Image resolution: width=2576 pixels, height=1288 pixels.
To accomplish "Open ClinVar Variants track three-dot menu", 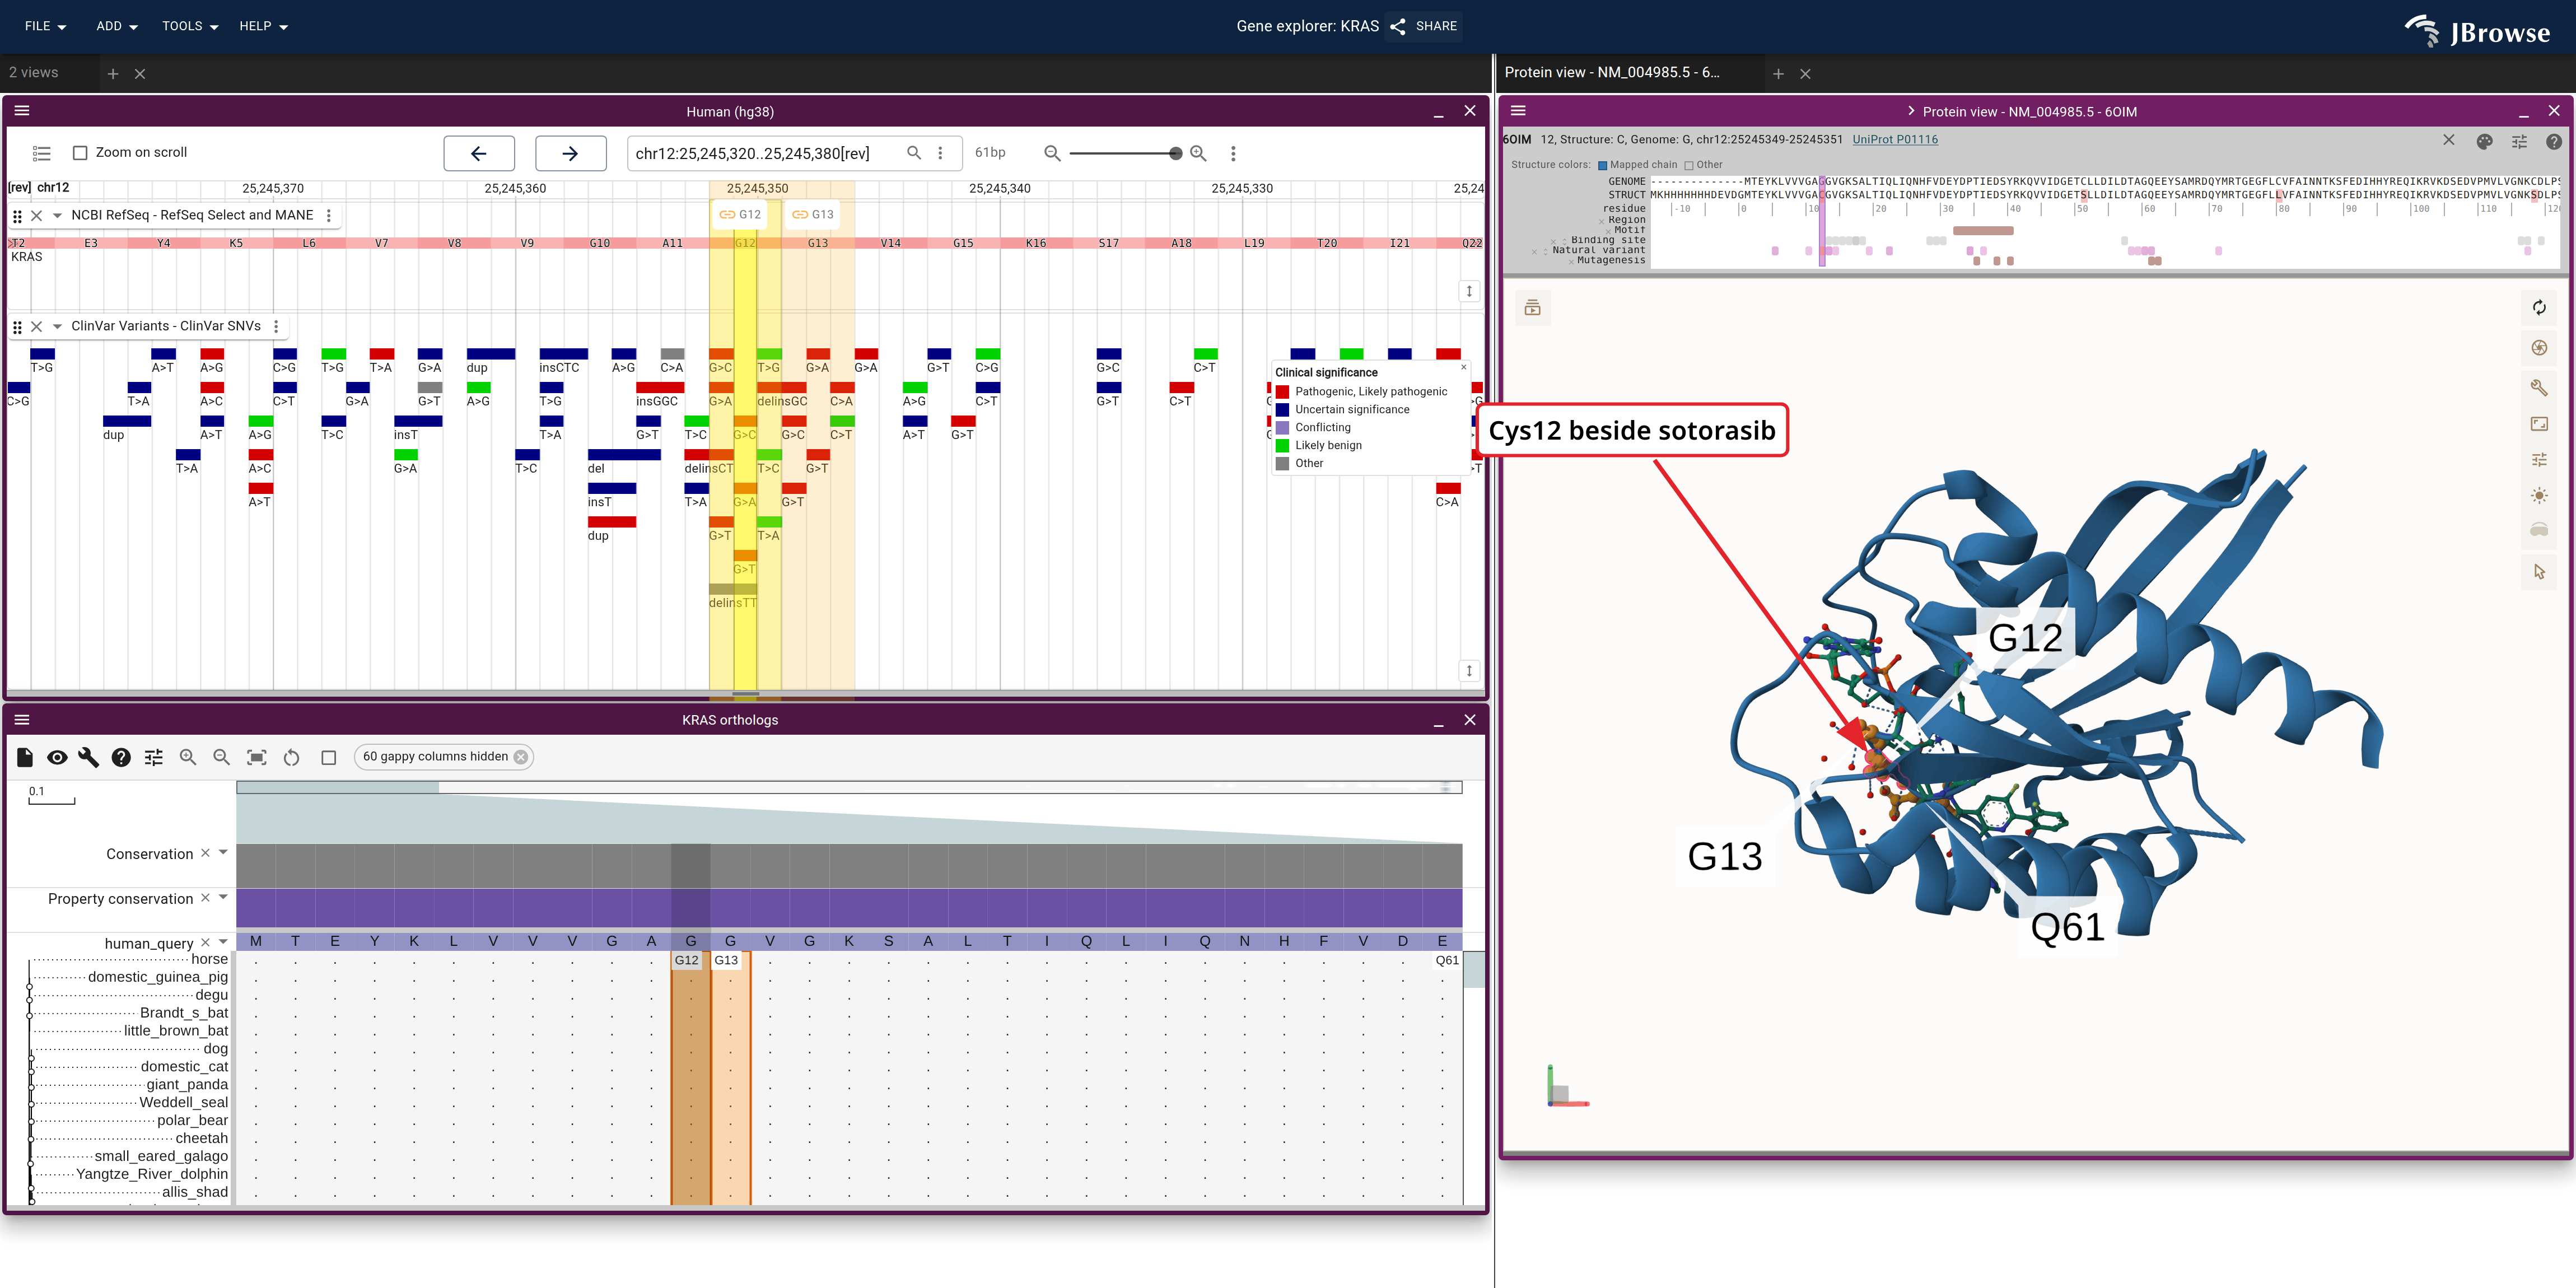I will pos(276,327).
